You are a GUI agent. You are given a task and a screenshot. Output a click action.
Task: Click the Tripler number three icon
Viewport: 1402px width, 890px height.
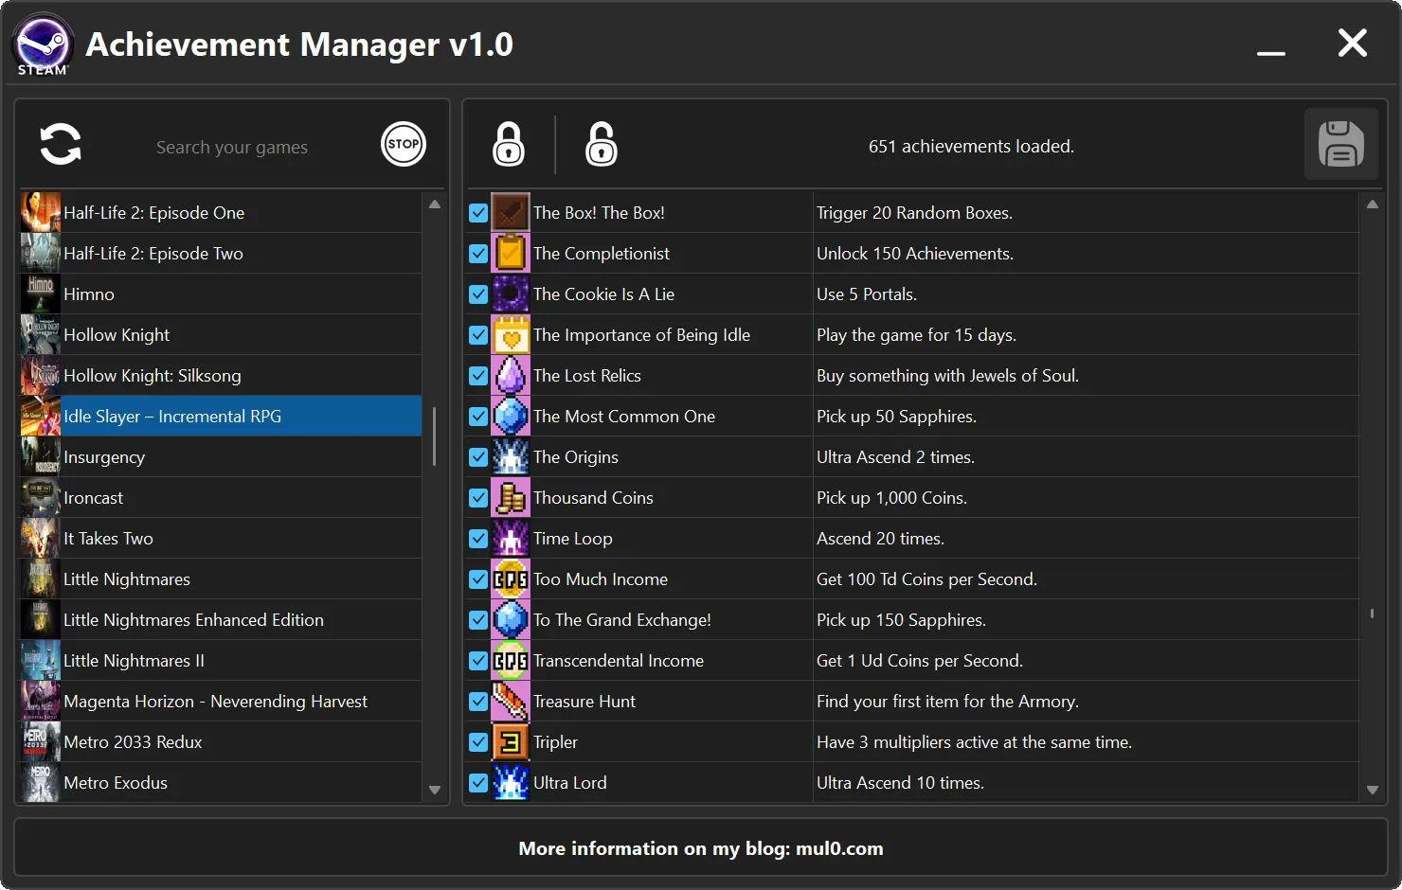click(511, 742)
